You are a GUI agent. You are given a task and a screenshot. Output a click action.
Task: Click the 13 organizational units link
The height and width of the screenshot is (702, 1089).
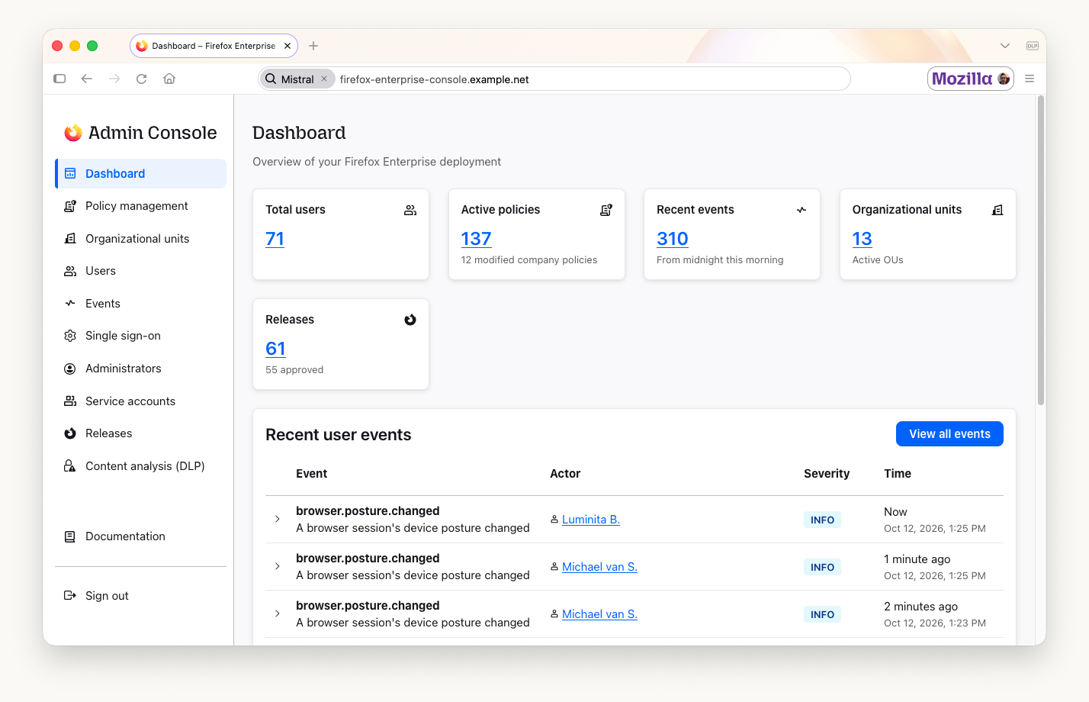(863, 239)
